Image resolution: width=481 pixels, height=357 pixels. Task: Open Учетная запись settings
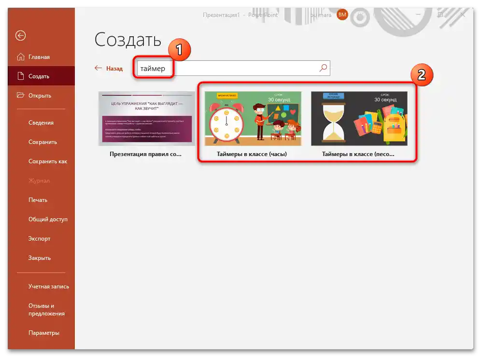(x=48, y=286)
